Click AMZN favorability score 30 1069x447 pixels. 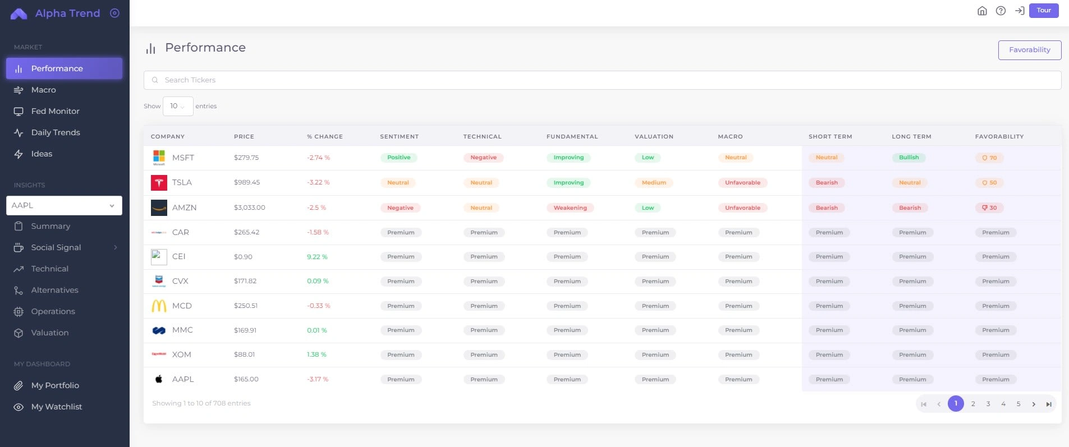(x=989, y=208)
